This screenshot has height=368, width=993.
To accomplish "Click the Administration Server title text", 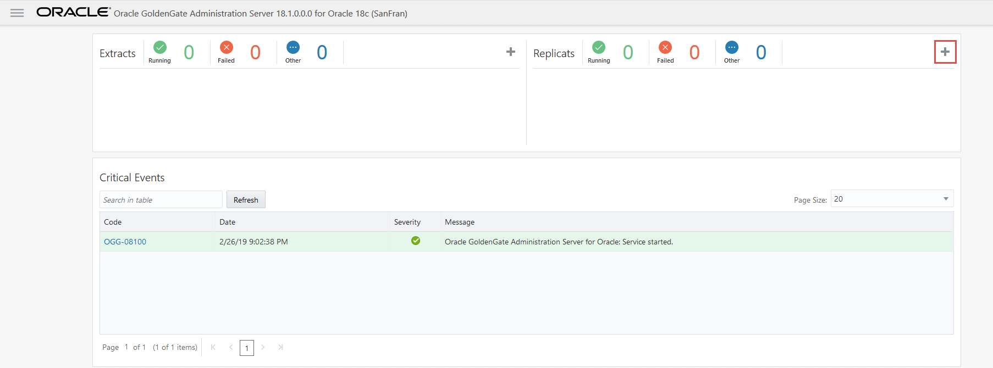I will tap(261, 13).
